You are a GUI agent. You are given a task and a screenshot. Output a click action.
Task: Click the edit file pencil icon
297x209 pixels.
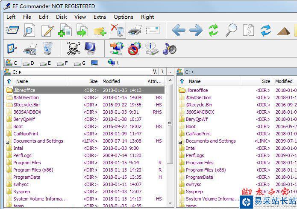tap(47, 31)
